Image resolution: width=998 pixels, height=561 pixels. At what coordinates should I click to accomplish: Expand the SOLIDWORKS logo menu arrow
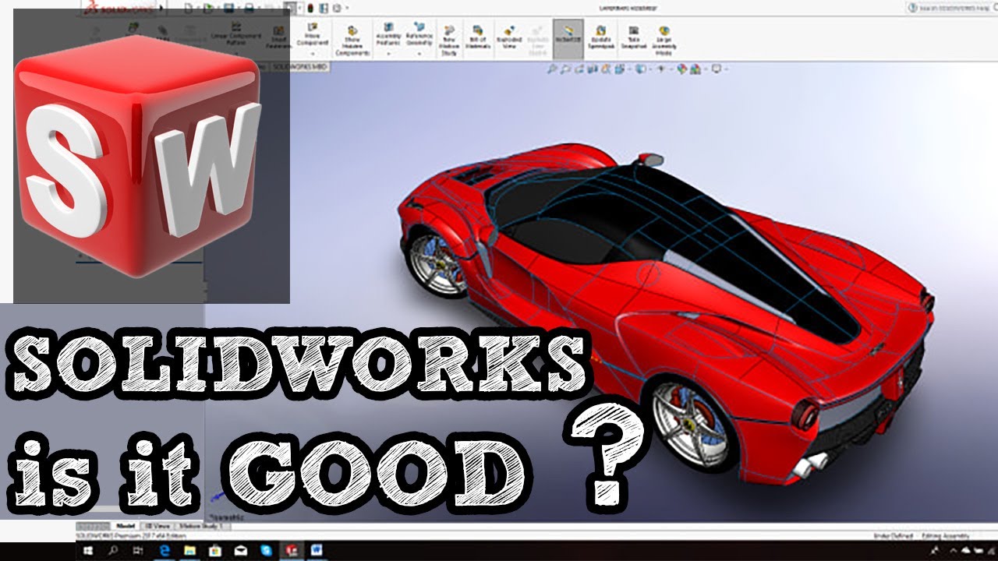point(161,8)
